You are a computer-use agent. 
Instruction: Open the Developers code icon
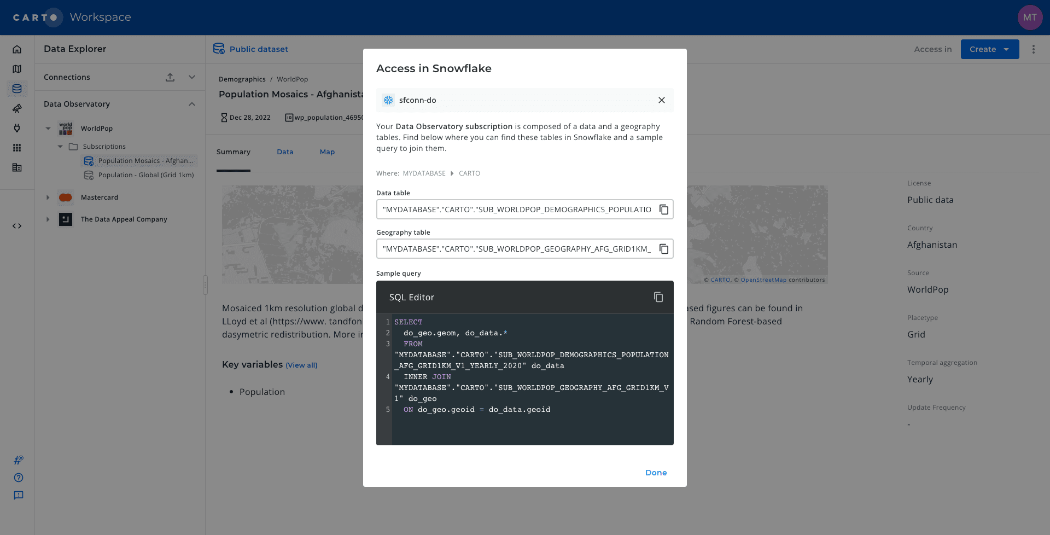(x=17, y=225)
